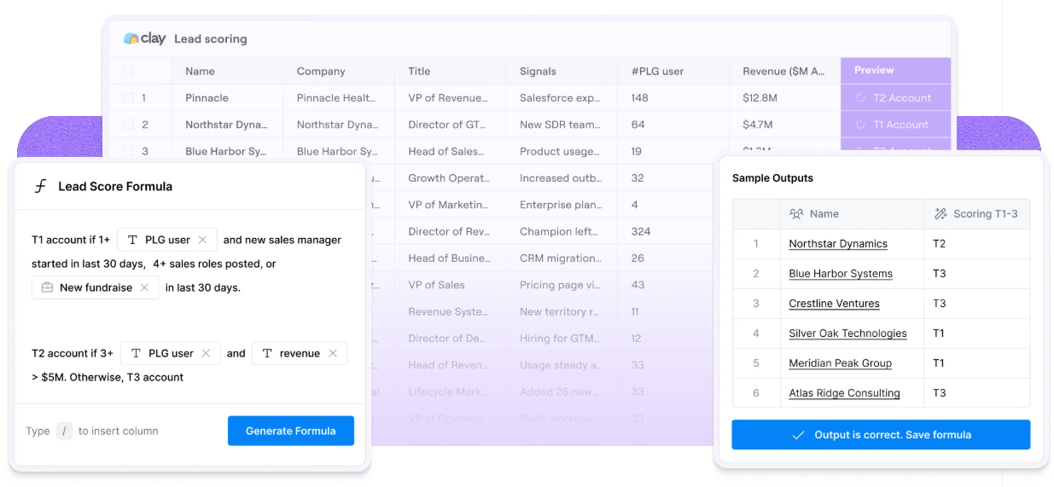Check the row 2 Northstar checkbox

(x=128, y=125)
